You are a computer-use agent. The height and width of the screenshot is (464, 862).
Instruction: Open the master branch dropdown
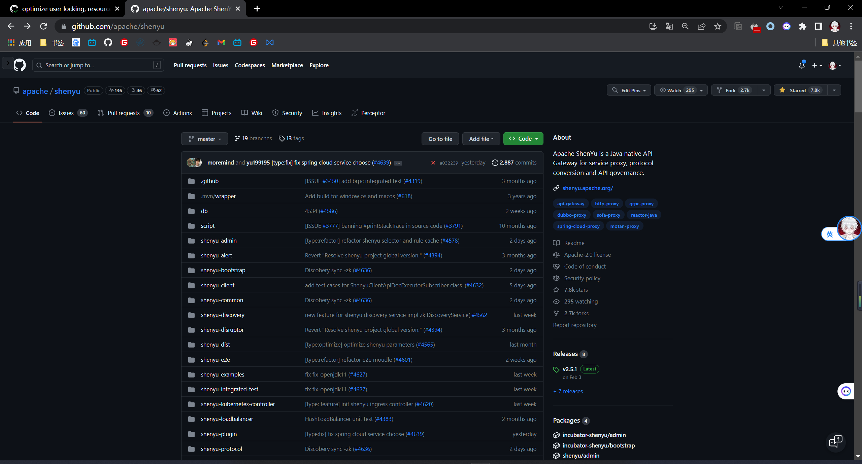[204, 139]
